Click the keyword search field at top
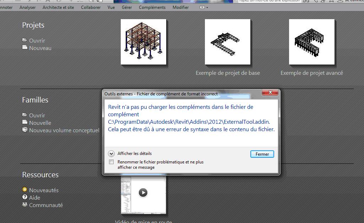Image resolution: width=364 pixels, height=223 pixels. (269, 1)
